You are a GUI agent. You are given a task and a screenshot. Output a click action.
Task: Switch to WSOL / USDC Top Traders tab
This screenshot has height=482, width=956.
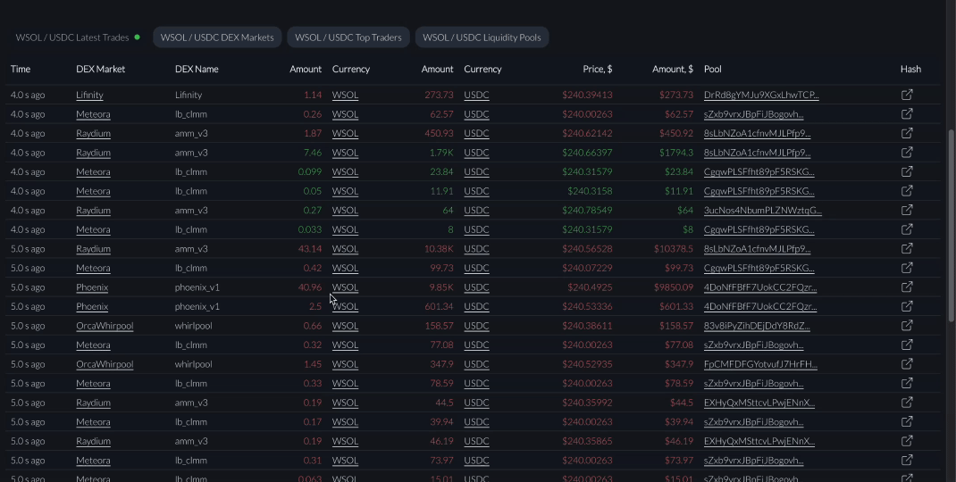pos(348,37)
